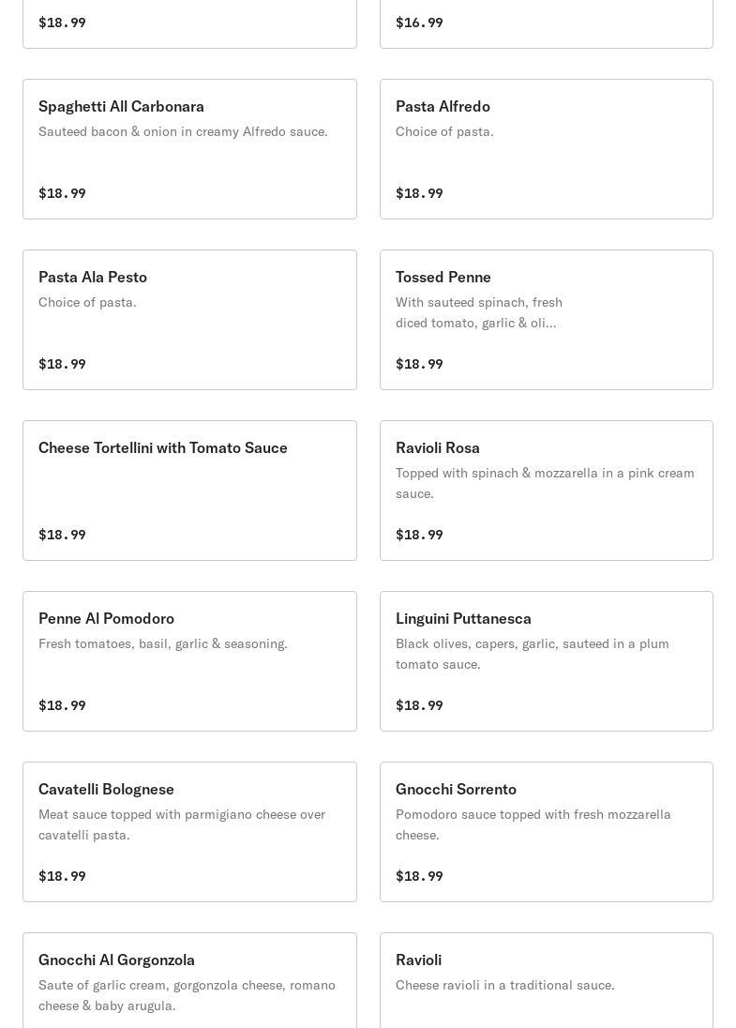Viewport: 736px width, 1028px height.
Task: Click the Carbonara description about sauteed bacon
Action: (183, 131)
